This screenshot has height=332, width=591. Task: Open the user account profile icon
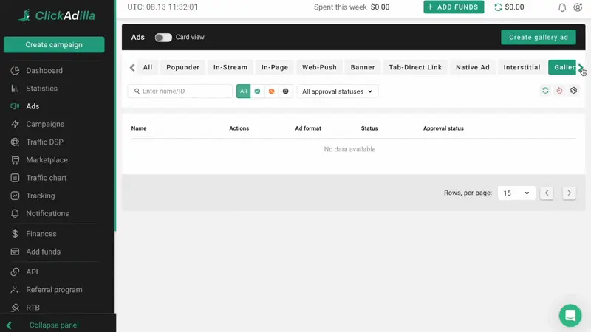[x=578, y=7]
